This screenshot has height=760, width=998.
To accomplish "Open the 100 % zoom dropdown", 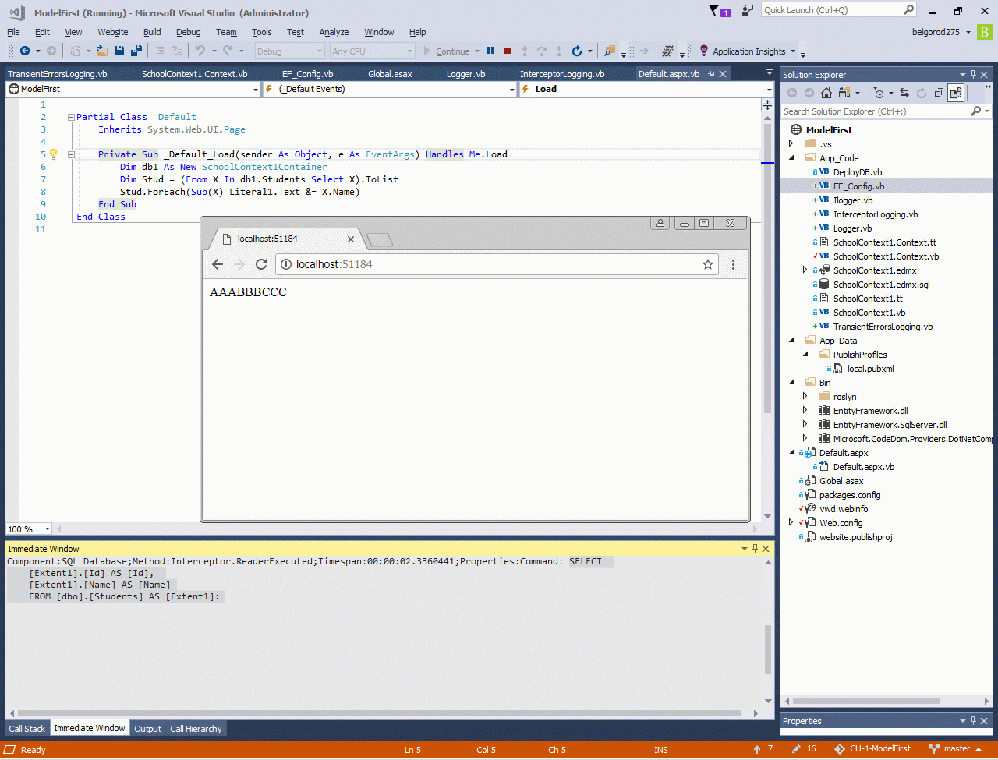I will click(48, 529).
